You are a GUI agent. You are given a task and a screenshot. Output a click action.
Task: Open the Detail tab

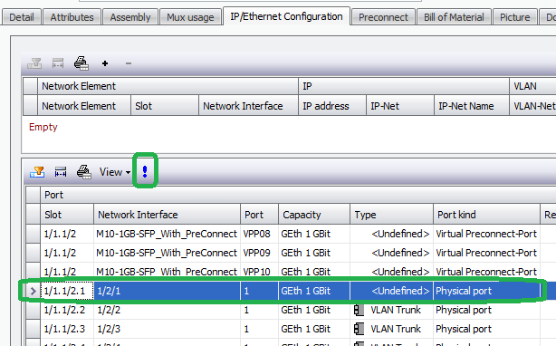pyautogui.click(x=21, y=17)
